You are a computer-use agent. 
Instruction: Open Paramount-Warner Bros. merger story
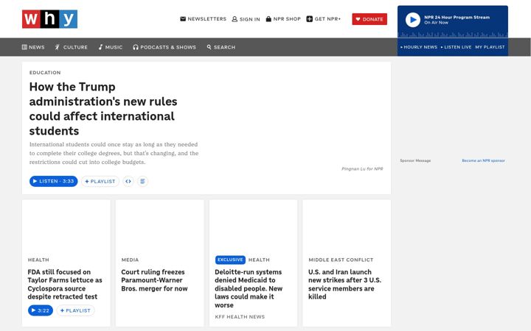click(154, 280)
